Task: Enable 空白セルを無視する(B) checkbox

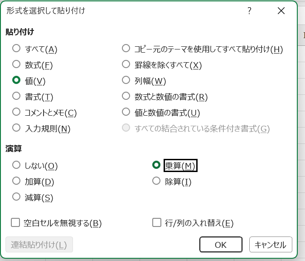Action: [x=16, y=222]
